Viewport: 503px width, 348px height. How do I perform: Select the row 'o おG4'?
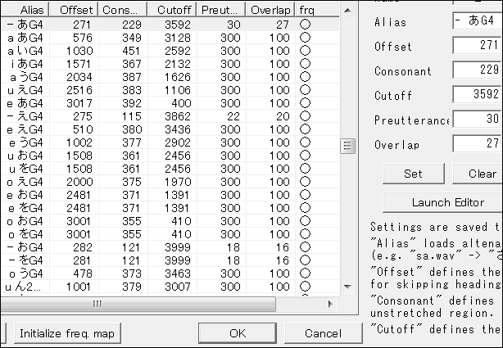[x=170, y=221]
